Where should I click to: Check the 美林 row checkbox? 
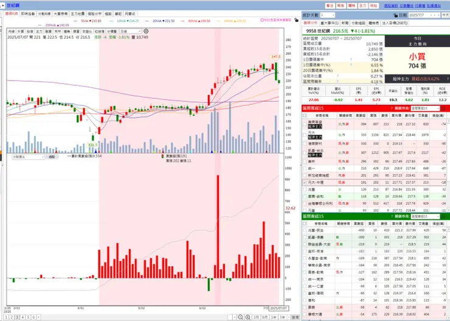pyautogui.click(x=305, y=161)
